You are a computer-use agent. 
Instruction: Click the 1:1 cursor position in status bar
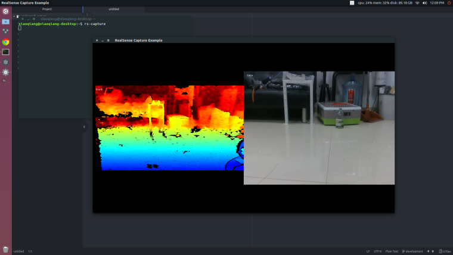(30, 251)
